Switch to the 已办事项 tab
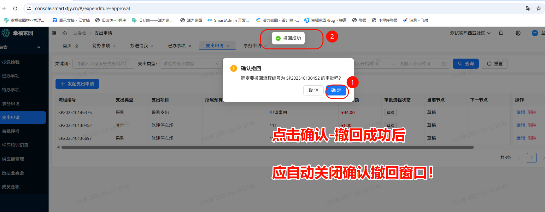Image resolution: width=545 pixels, height=212 pixels. click(177, 46)
